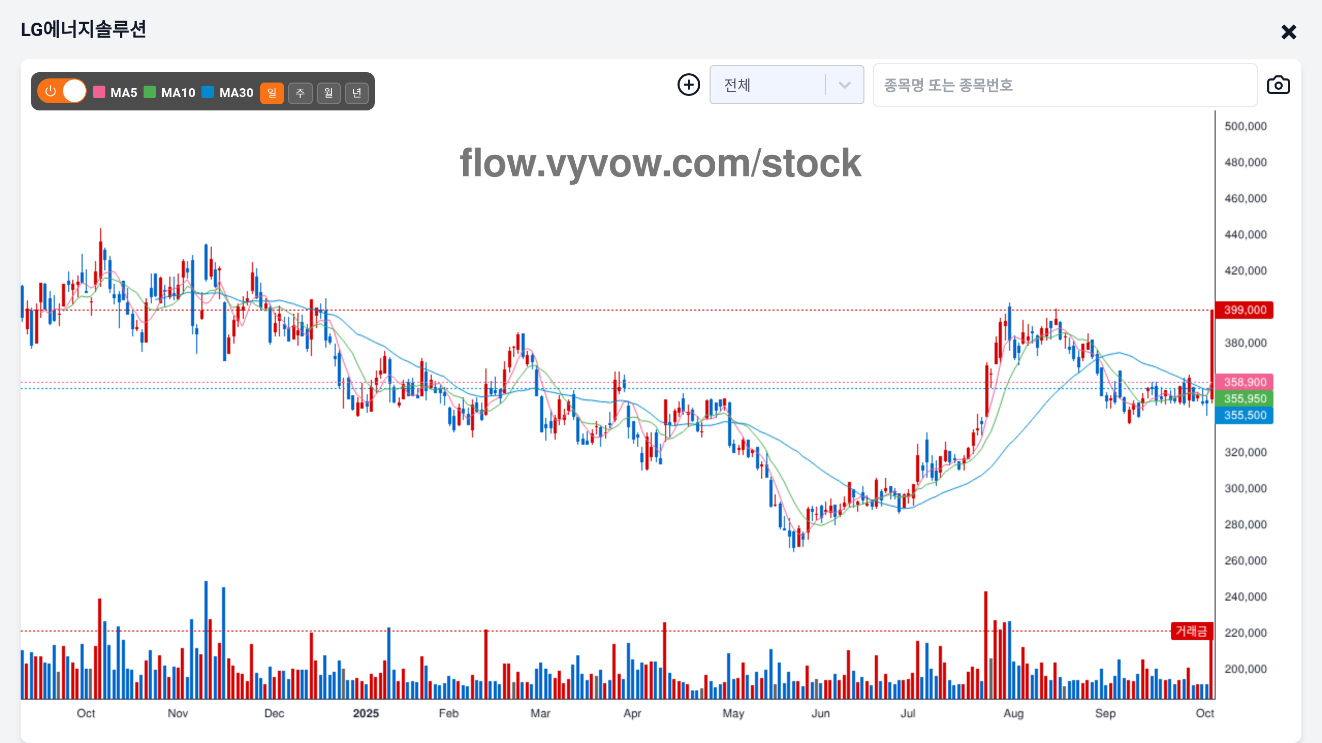Switch to the 주 (weekly) chart period
Image resolution: width=1322 pixels, height=743 pixels.
300,93
